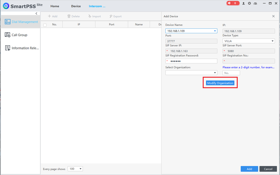Open the Device Type VILLA dropdown
Screen dimensions: 280x175
[272, 41]
